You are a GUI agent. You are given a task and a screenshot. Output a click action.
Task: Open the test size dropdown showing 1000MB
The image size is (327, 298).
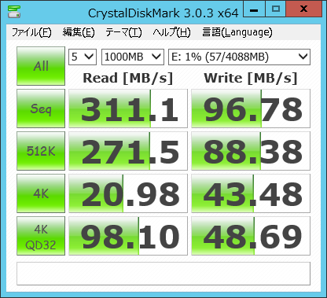[133, 57]
